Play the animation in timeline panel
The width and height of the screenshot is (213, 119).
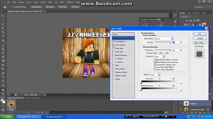click(29, 112)
